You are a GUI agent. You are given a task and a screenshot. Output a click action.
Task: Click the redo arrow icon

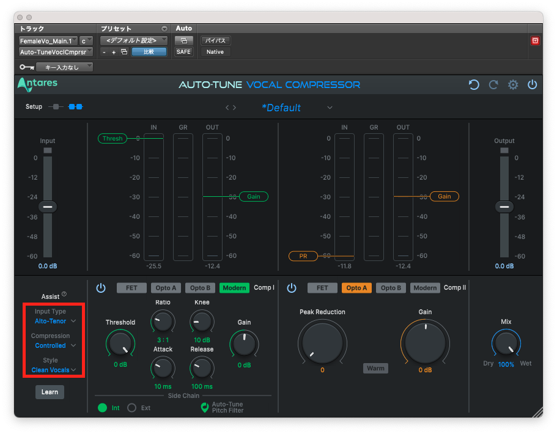(493, 85)
